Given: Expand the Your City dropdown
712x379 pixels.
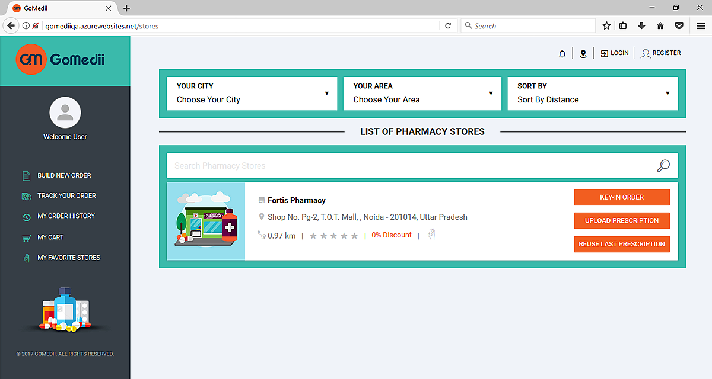Looking at the screenshot, I should point(252,94).
